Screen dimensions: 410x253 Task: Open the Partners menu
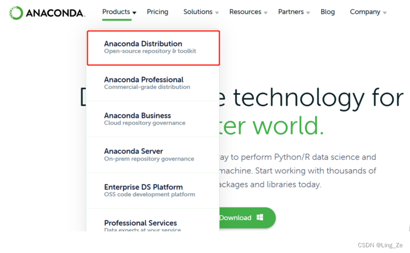(x=291, y=12)
